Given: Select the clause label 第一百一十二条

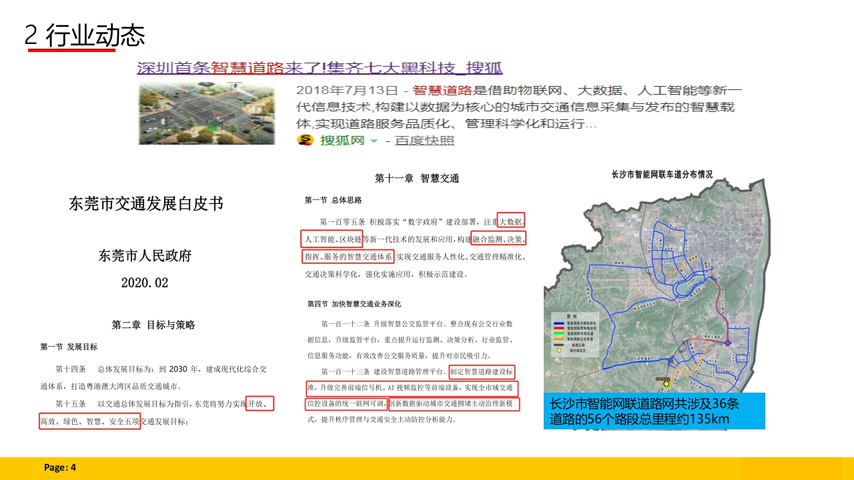Looking at the screenshot, I should 346,324.
